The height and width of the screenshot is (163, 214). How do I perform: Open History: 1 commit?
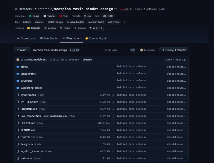coord(174,50)
